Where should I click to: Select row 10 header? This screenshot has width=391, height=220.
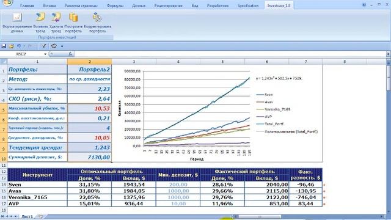pyautogui.click(x=4, y=158)
